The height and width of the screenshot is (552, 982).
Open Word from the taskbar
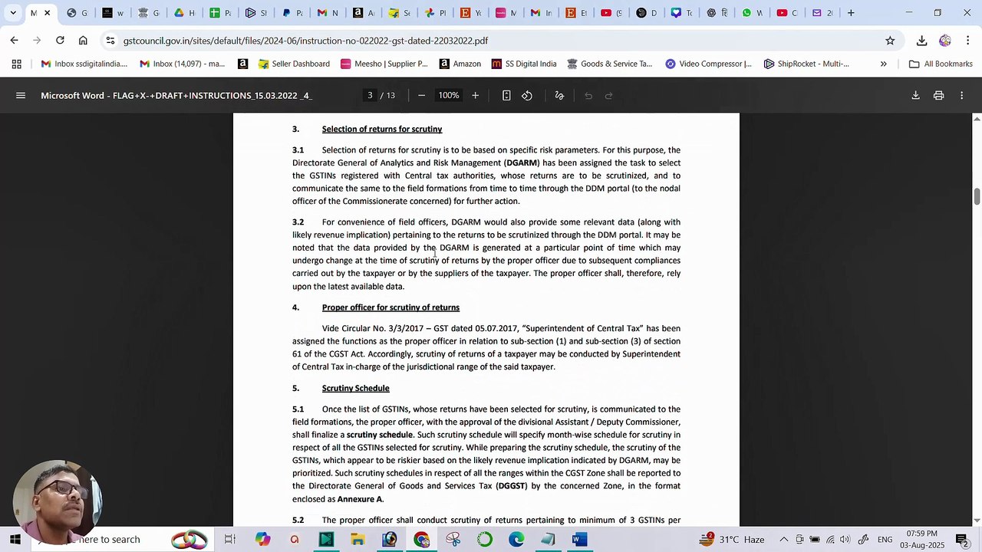tap(579, 540)
